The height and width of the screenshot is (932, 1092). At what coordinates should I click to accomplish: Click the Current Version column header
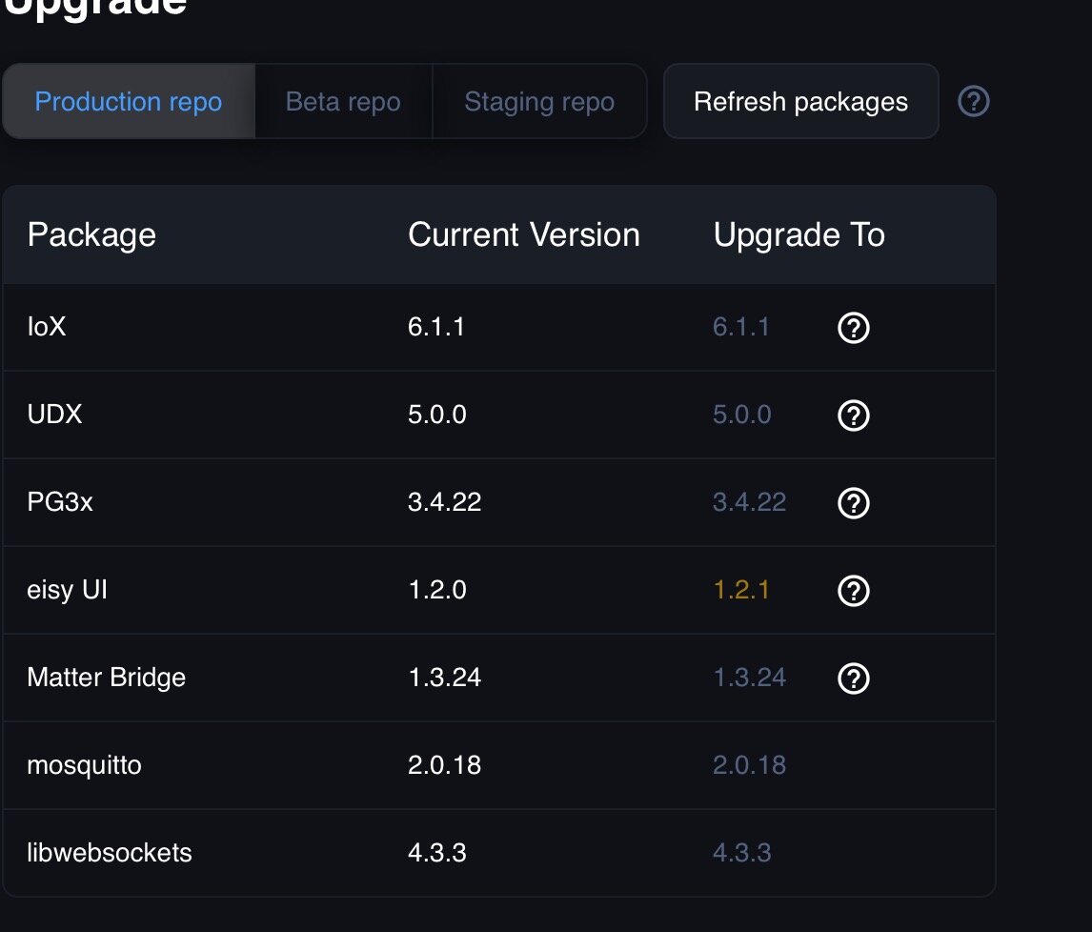pos(524,234)
